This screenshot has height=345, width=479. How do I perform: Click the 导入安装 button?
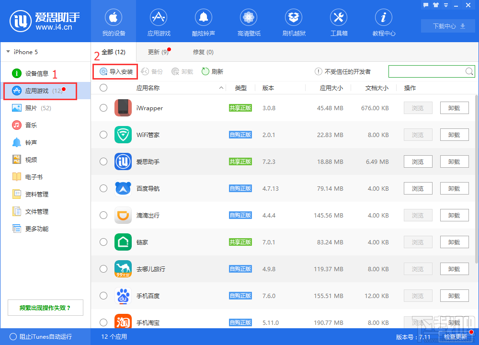pos(115,71)
